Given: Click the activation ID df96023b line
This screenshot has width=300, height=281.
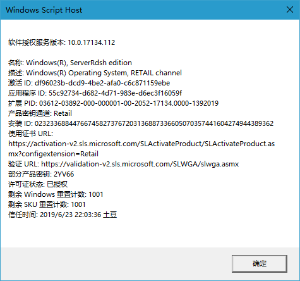Looking at the screenshot, I should point(89,83).
